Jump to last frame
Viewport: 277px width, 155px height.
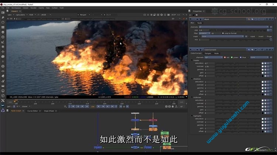tap(112, 106)
